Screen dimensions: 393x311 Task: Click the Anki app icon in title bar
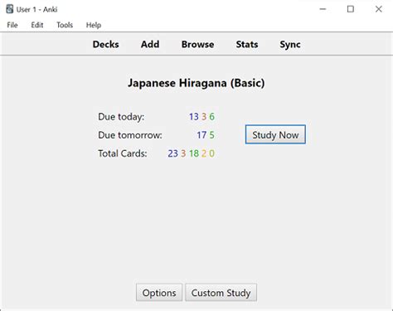(10, 9)
